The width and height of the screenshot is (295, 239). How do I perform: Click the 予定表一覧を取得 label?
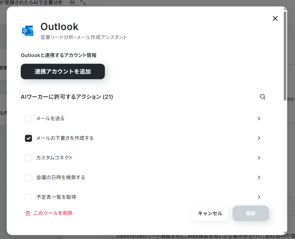[56, 197]
